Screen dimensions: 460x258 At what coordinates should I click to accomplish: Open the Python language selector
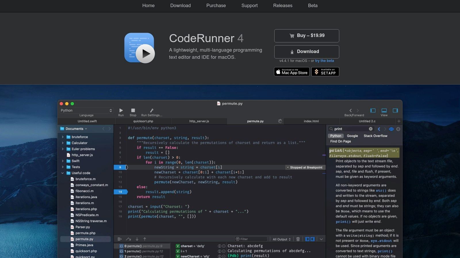[x=86, y=110]
